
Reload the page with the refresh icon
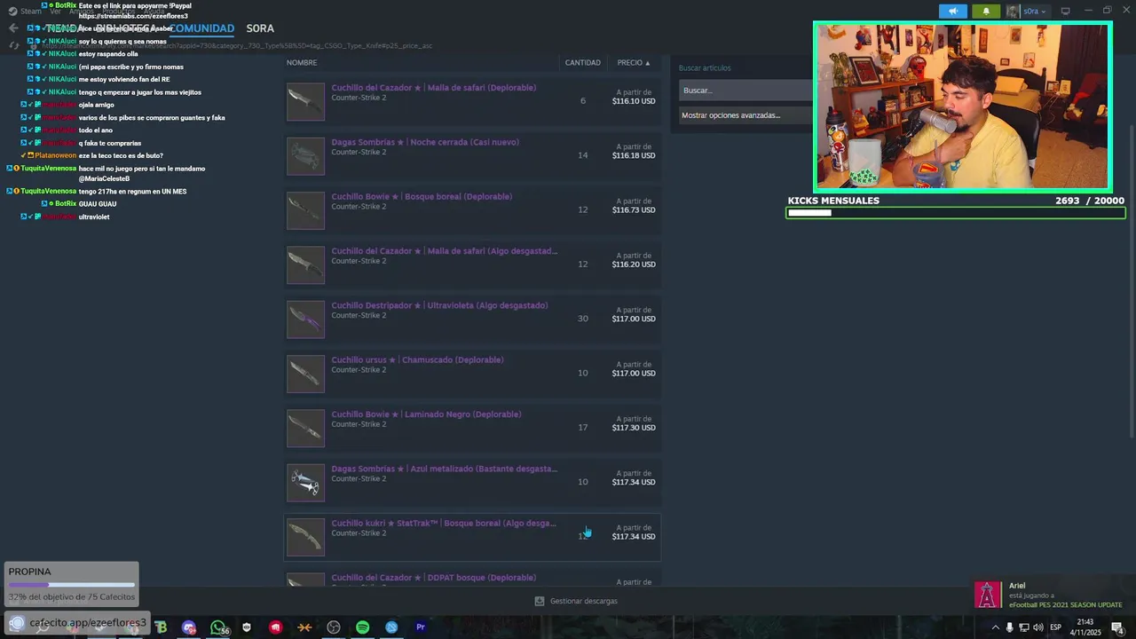[x=12, y=45]
